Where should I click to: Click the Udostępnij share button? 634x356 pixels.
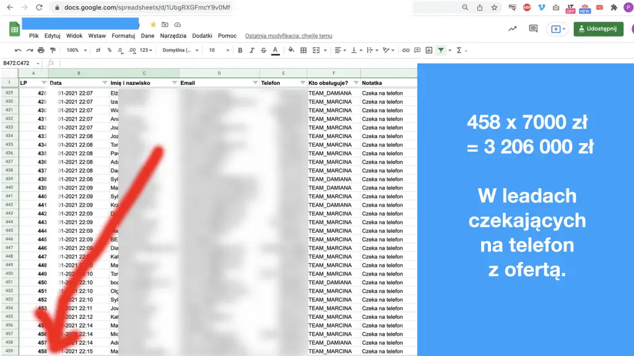point(598,29)
